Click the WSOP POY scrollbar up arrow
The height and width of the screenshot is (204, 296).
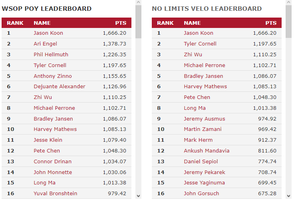(x=138, y=2)
